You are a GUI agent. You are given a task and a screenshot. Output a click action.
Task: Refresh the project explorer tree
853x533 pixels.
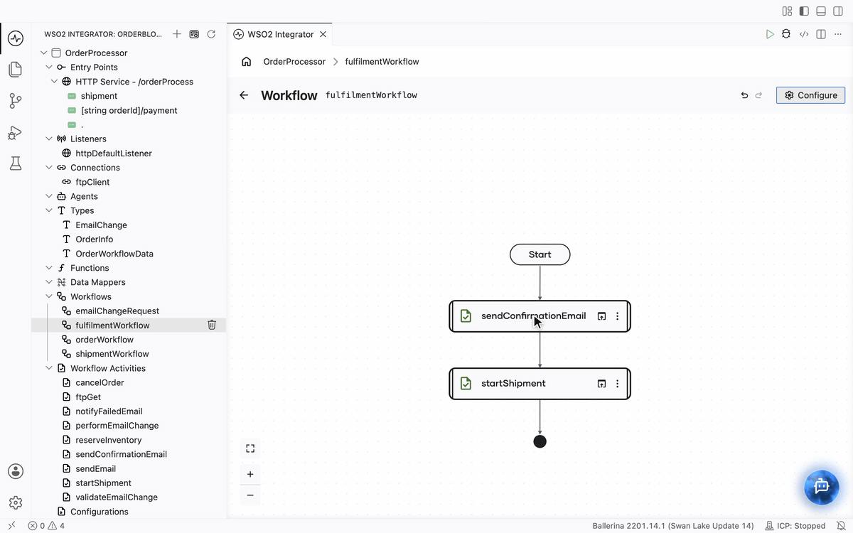[211, 34]
